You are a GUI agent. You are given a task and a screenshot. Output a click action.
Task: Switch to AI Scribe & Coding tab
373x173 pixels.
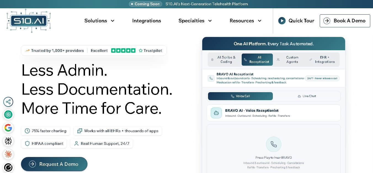[x=224, y=60]
